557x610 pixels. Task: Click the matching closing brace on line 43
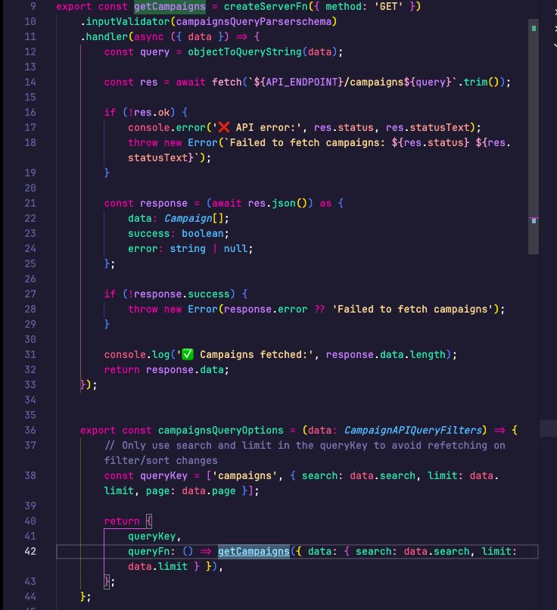pyautogui.click(x=107, y=581)
